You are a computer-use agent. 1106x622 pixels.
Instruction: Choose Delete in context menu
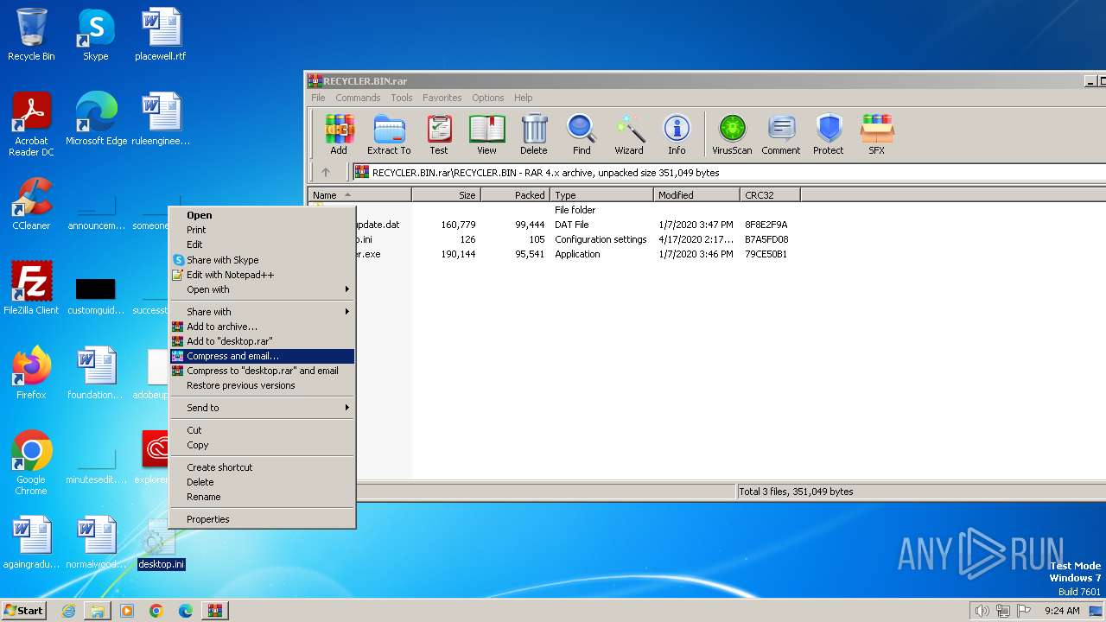[x=262, y=482]
